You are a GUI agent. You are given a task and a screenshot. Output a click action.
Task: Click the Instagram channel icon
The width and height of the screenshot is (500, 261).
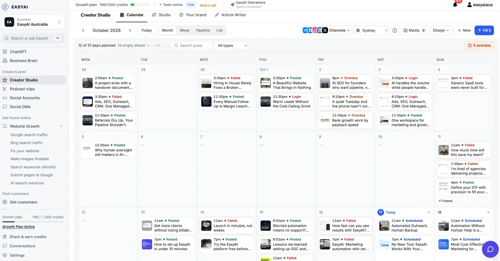click(x=315, y=30)
